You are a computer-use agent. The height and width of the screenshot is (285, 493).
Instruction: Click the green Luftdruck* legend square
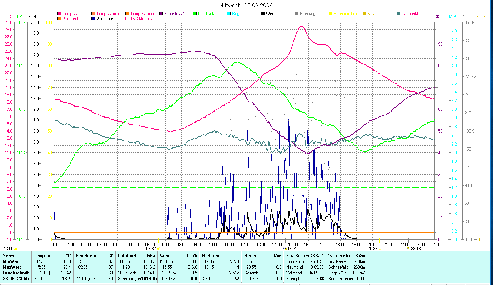(195, 14)
